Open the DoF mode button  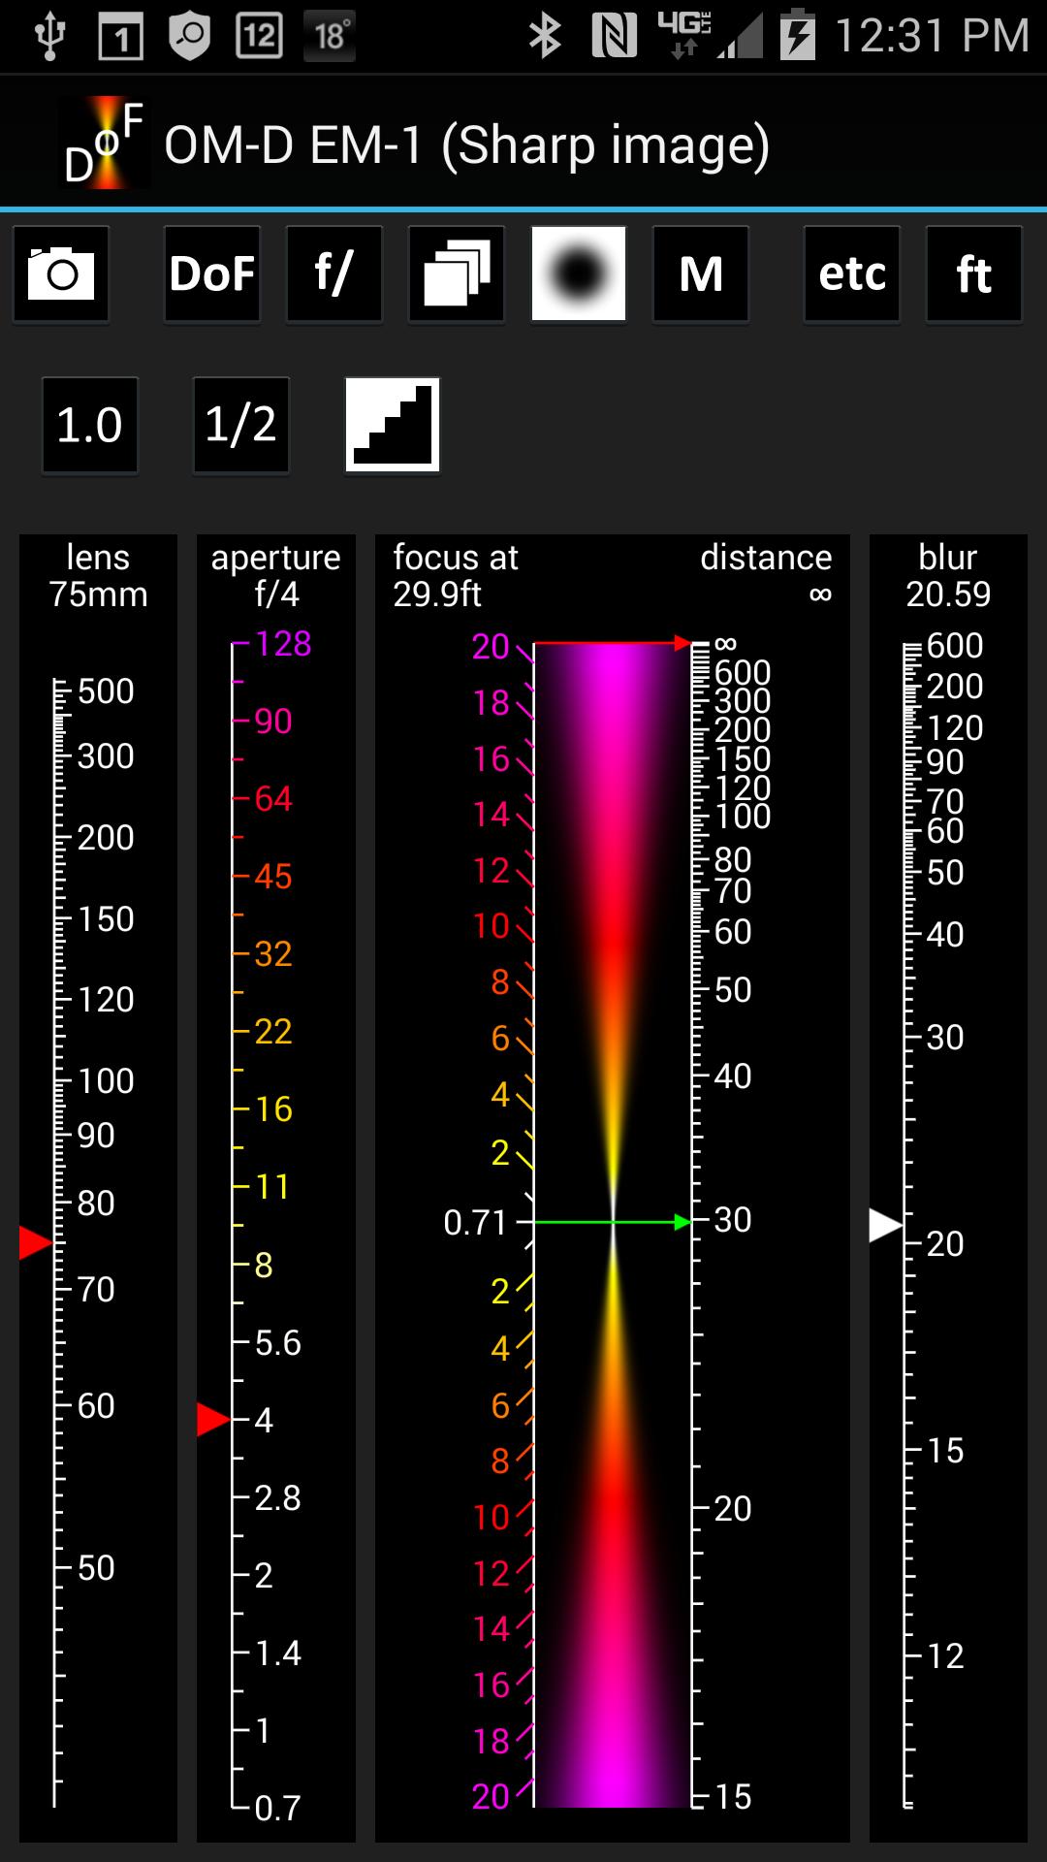coord(212,274)
